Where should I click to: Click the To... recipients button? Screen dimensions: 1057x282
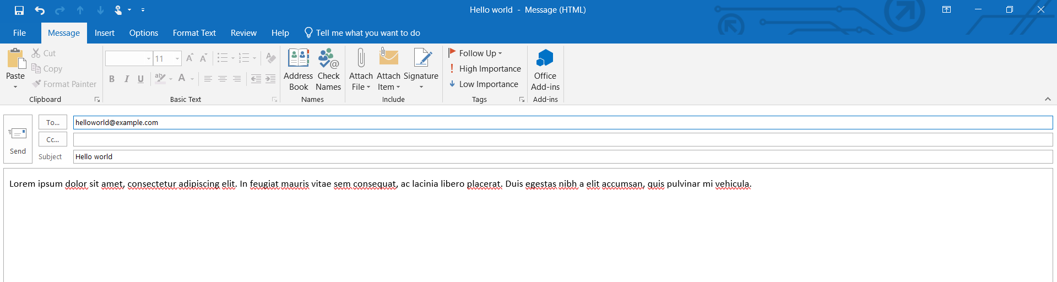tap(53, 122)
